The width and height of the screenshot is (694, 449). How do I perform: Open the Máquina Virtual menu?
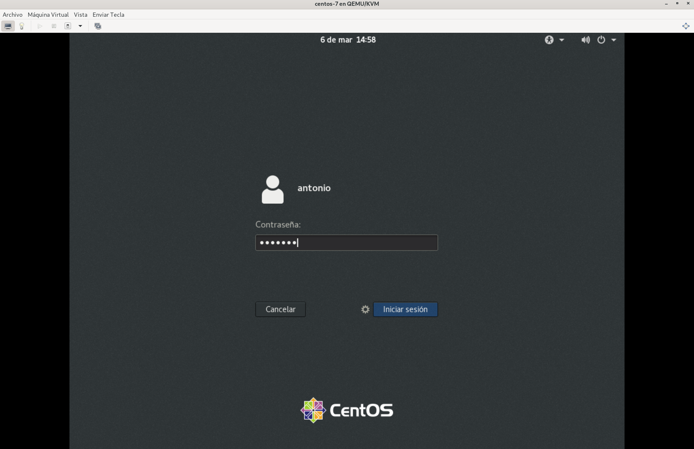click(x=48, y=15)
